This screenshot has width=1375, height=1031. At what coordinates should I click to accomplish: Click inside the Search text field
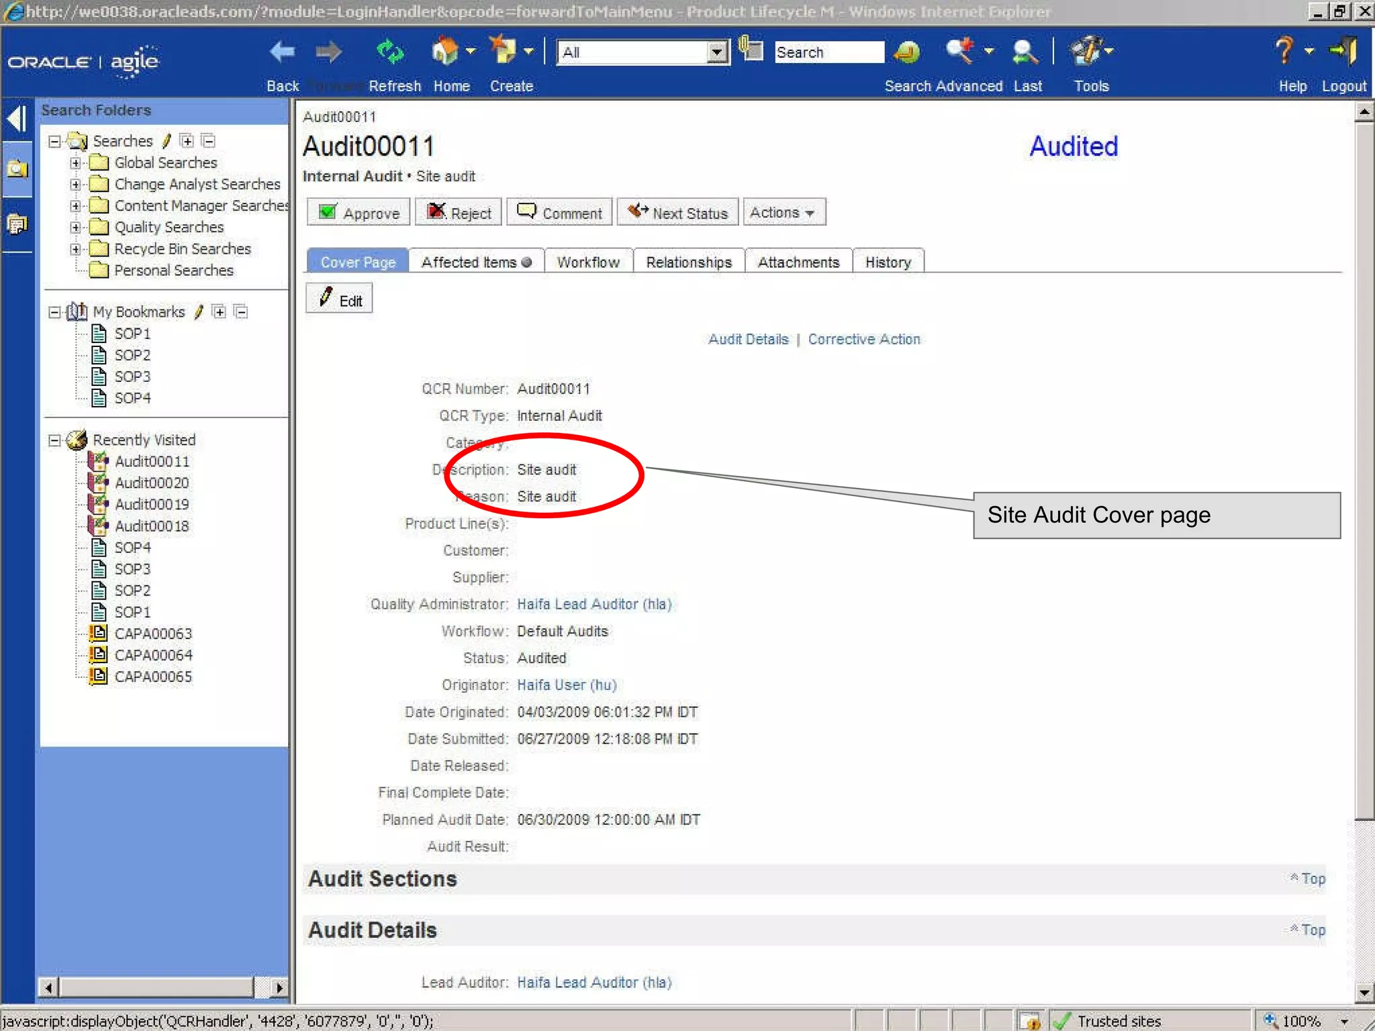pos(828,52)
